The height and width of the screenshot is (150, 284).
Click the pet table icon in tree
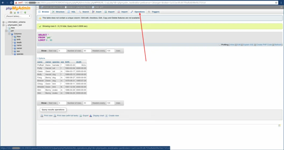(x=9, y=31)
